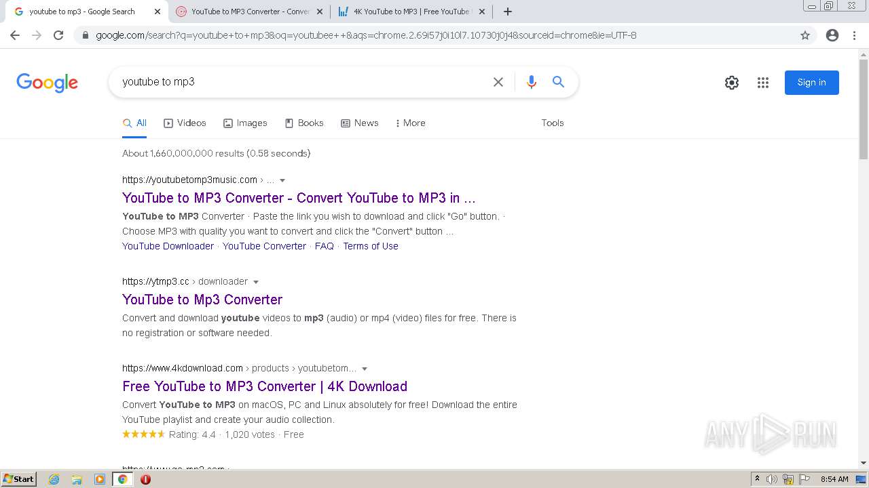Image resolution: width=869 pixels, height=488 pixels.
Task: Click the Sign in button
Action: [x=812, y=83]
